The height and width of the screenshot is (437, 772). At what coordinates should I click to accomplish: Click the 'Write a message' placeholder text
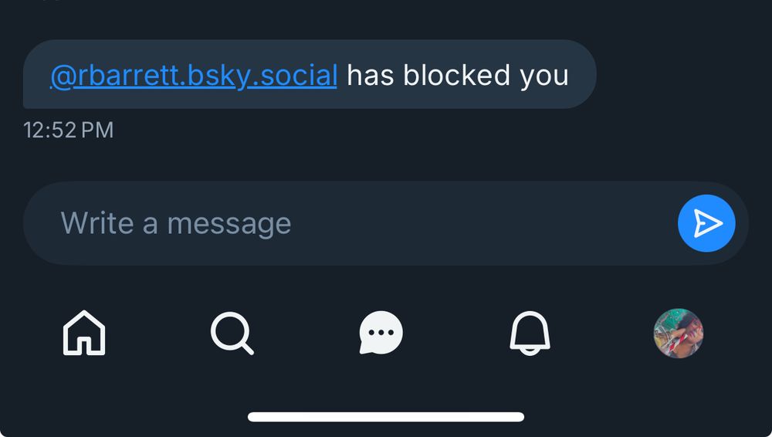click(176, 223)
